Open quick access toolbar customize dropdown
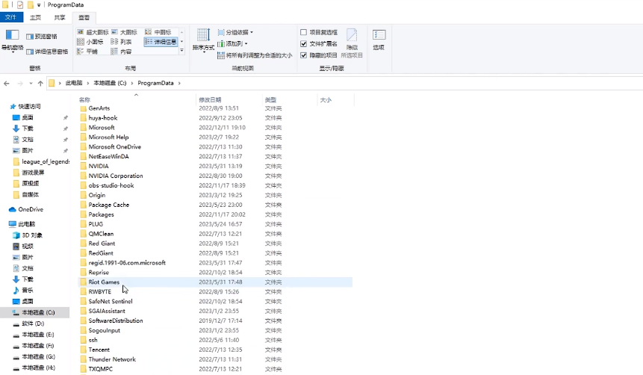This screenshot has width=643, height=375. point(39,5)
